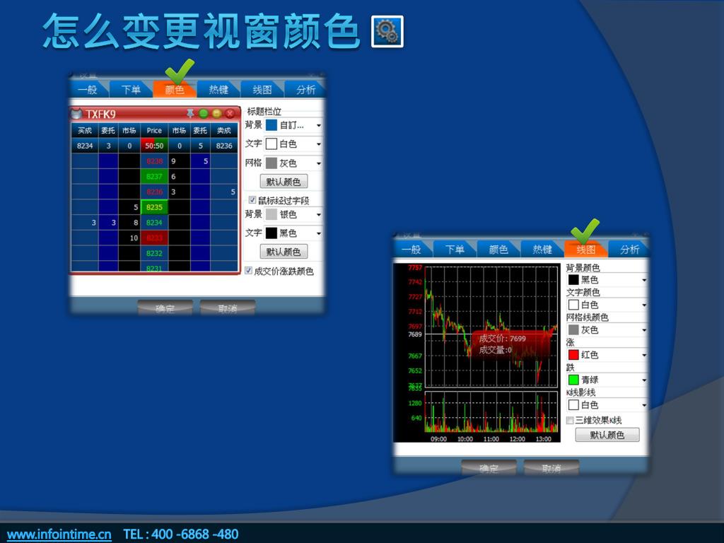Switch to 热键 tab in the right dialog

coord(542,250)
